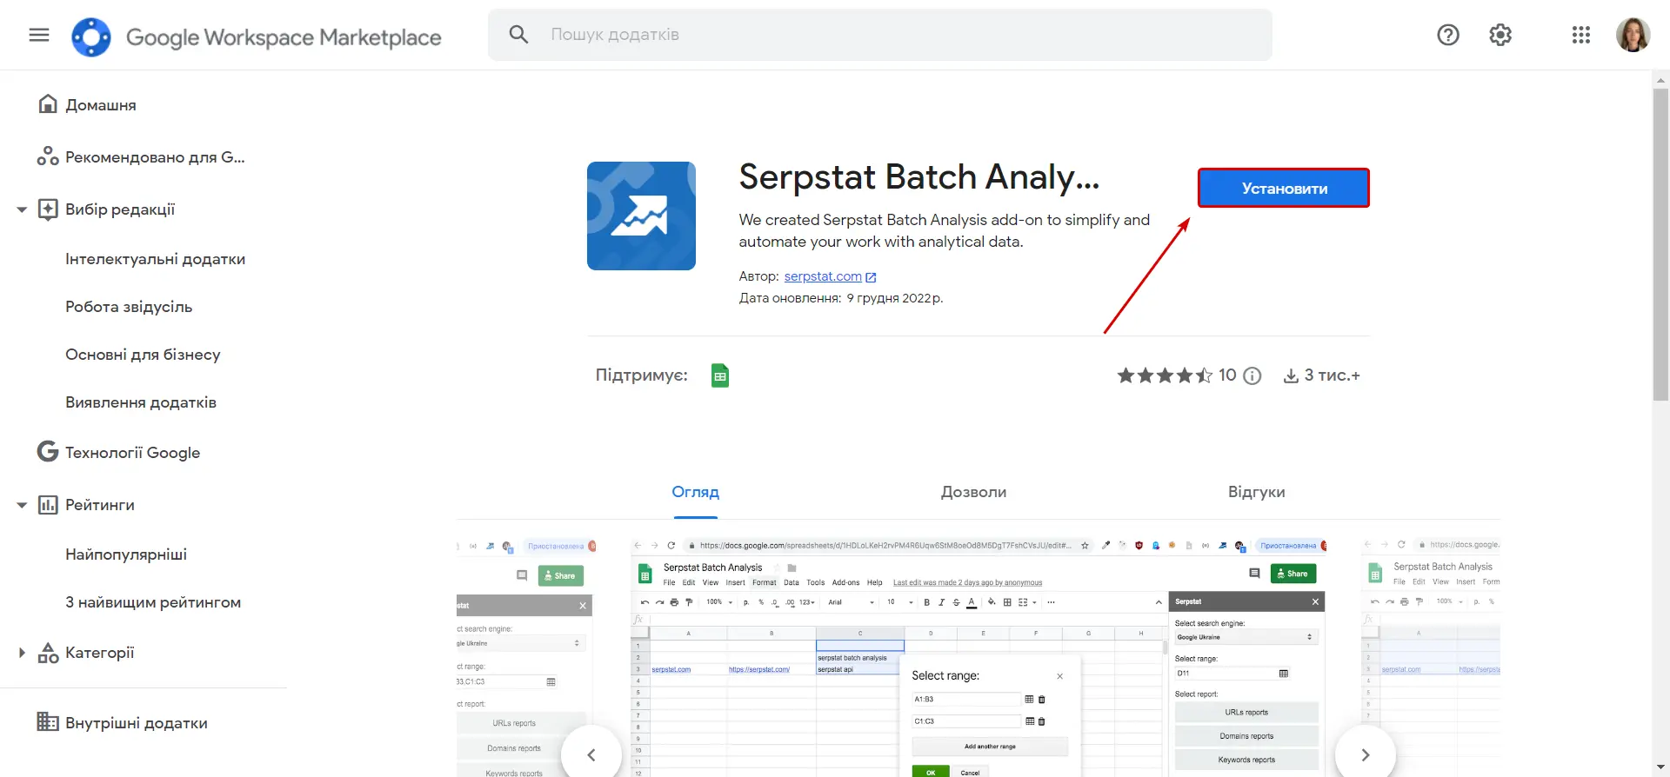This screenshot has width=1670, height=777.
Task: Select Виявлення додатків in sidebar
Action: tap(141, 402)
